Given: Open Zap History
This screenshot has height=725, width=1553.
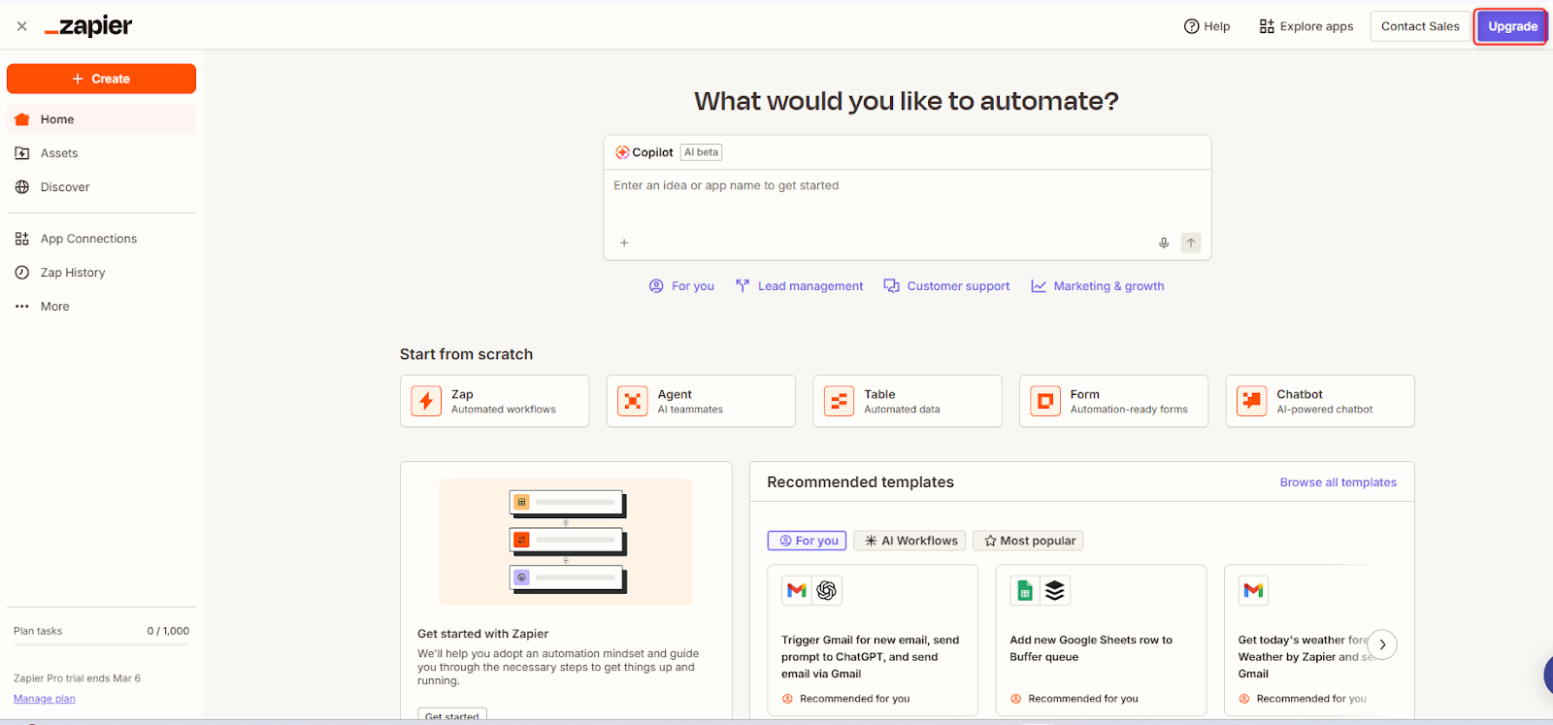Looking at the screenshot, I should click(x=101, y=273).
